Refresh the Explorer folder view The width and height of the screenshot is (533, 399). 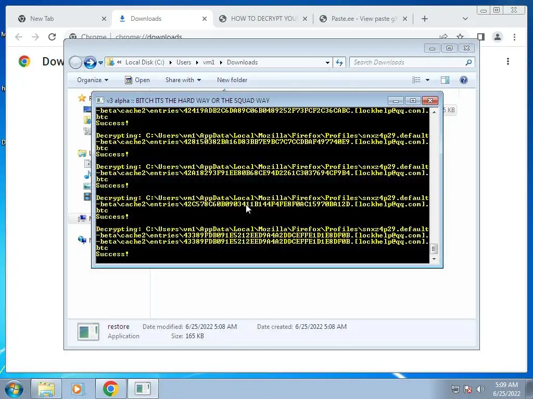[339, 62]
